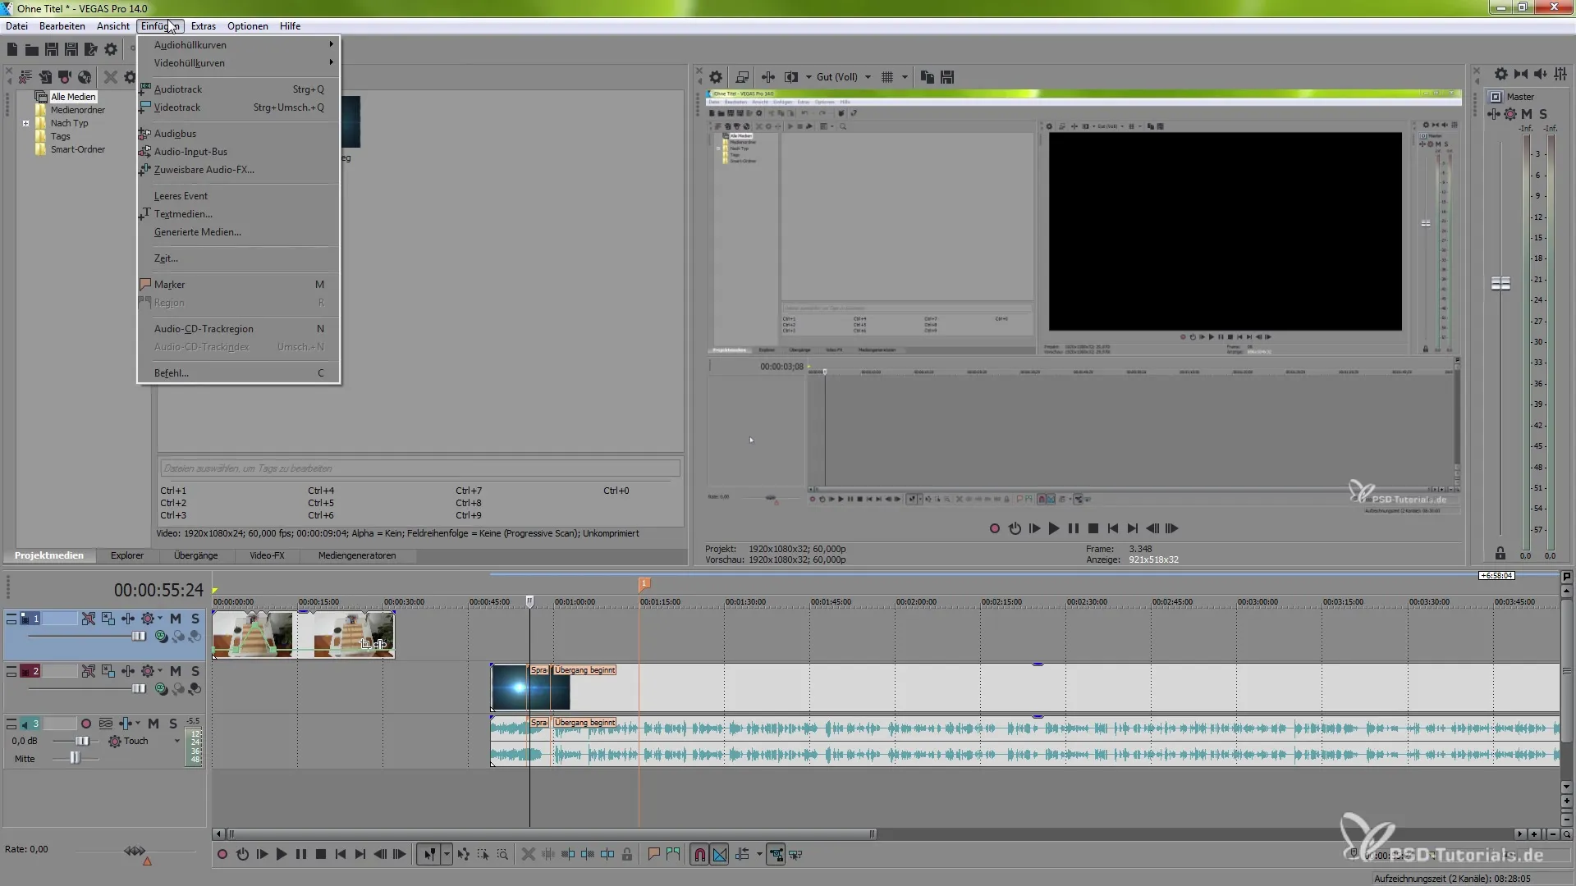Click track 3 invert phase icon
Screen dimensions: 1576x886
click(x=106, y=724)
